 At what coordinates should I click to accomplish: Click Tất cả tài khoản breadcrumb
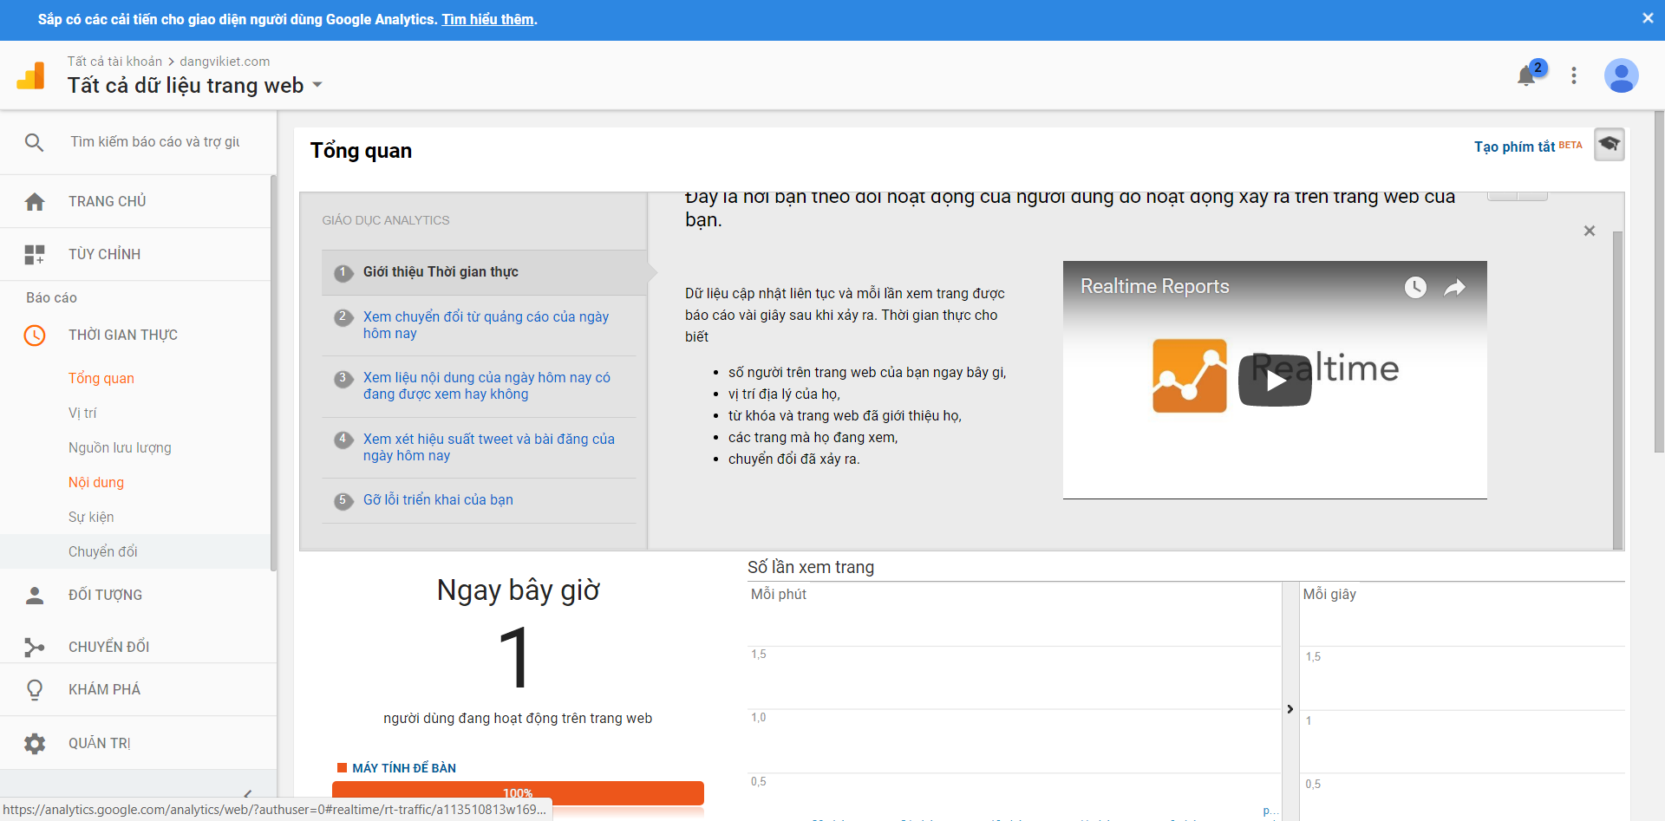click(114, 62)
